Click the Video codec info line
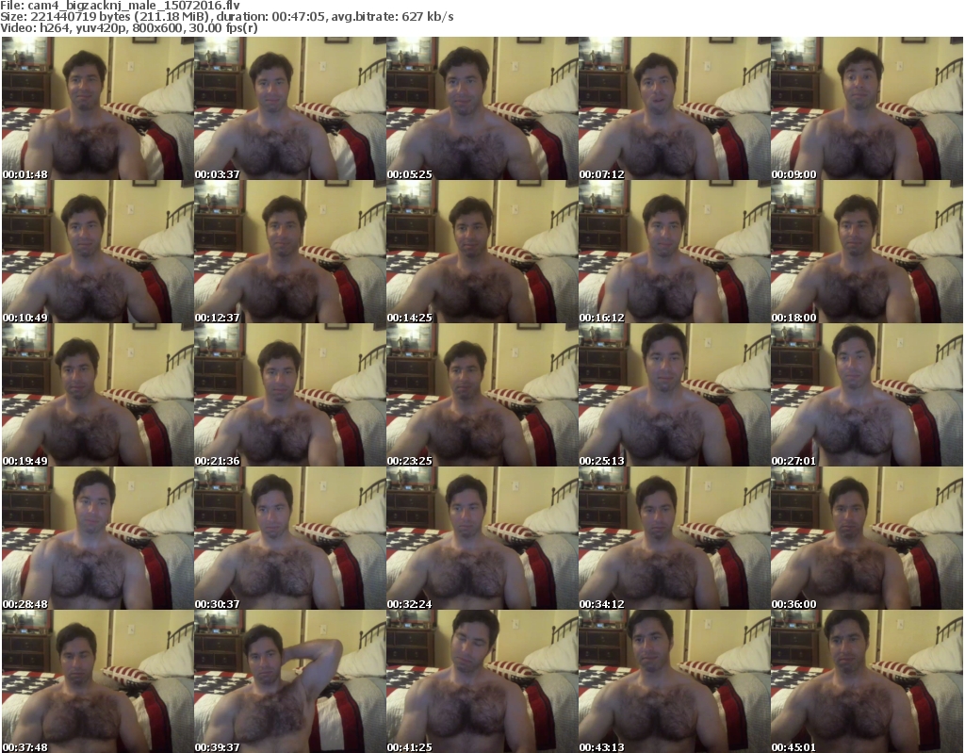The image size is (965, 753). click(x=128, y=28)
